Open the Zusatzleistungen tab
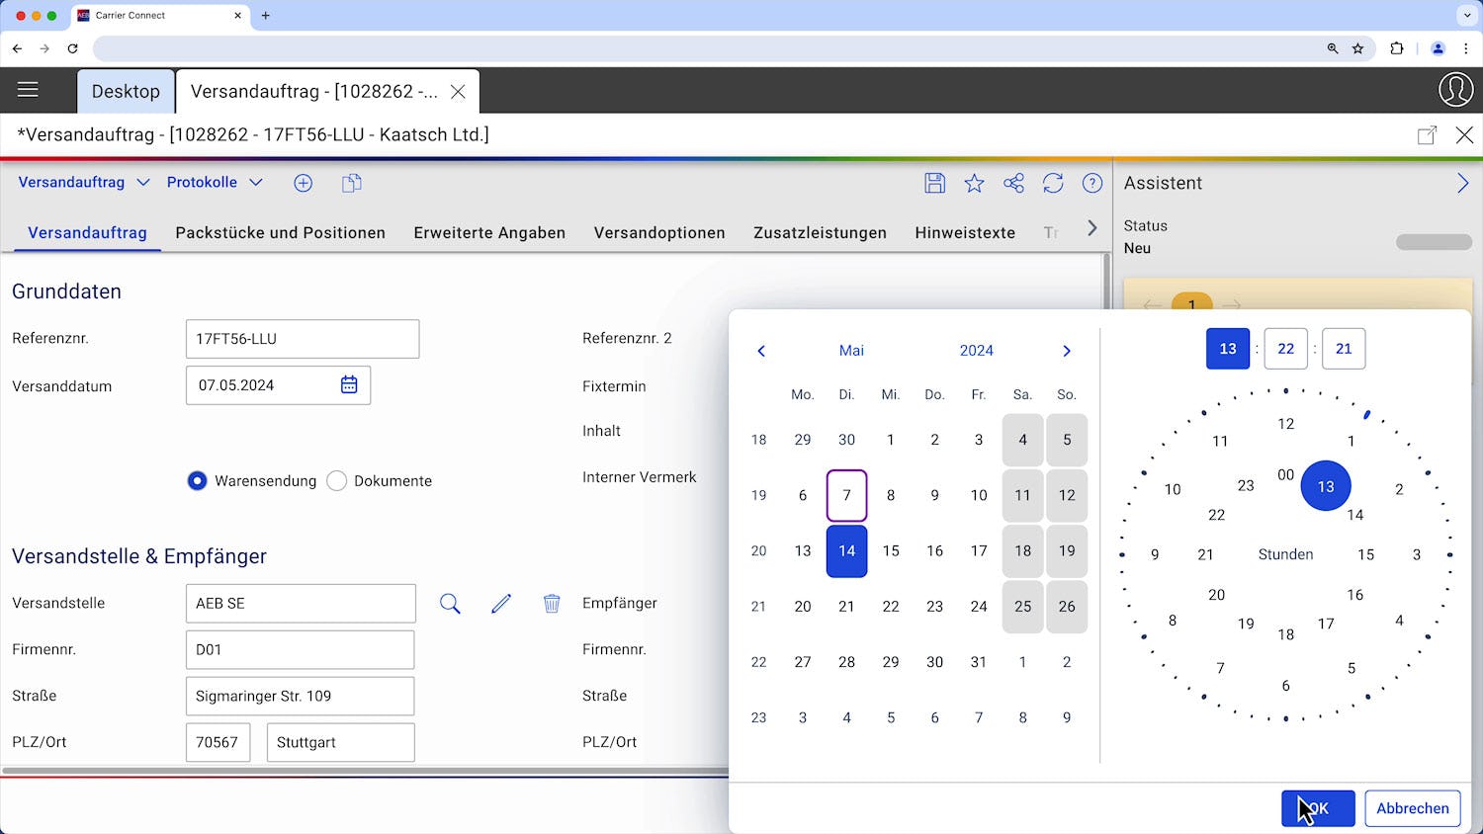Viewport: 1483px width, 834px height. pyautogui.click(x=820, y=232)
